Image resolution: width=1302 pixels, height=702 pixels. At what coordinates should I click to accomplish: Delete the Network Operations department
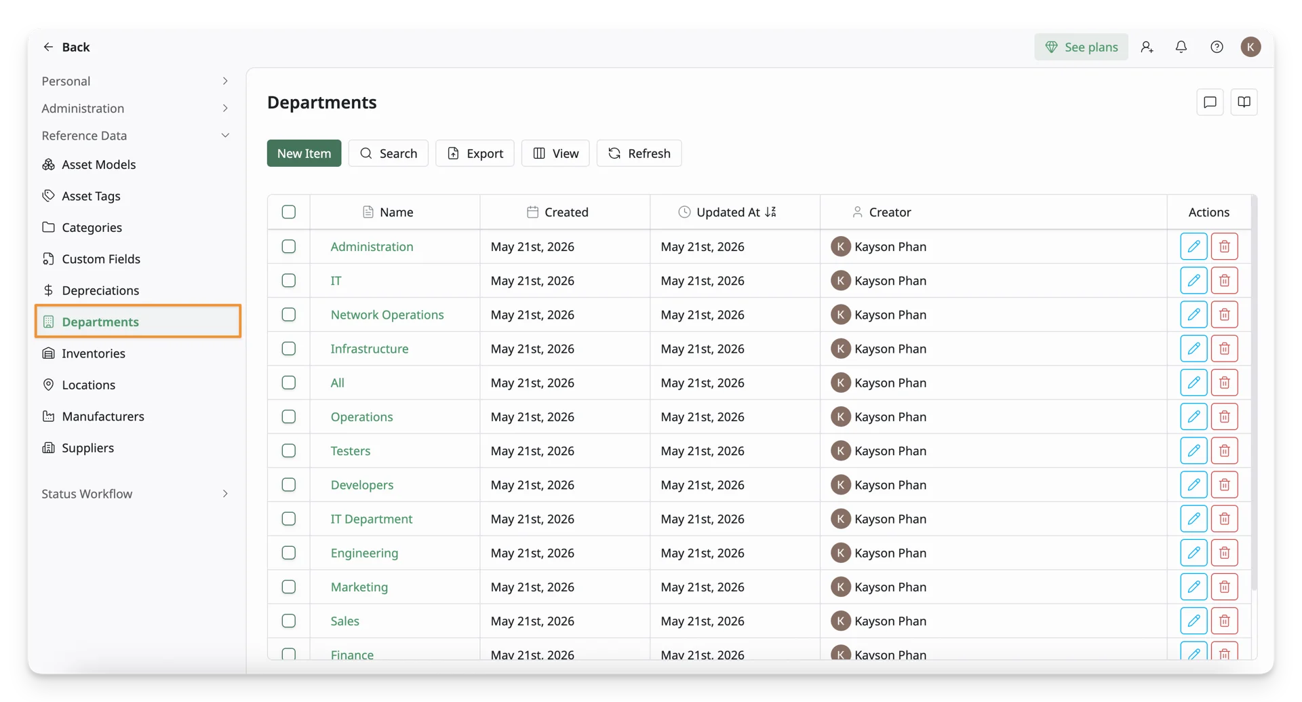coord(1224,315)
